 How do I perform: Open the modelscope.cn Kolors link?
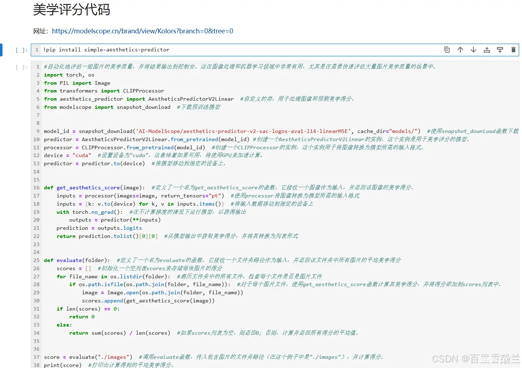[x=142, y=31]
